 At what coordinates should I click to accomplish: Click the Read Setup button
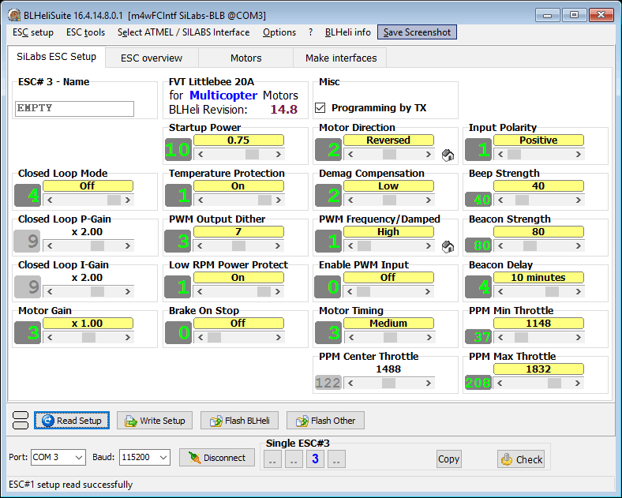[x=70, y=421]
